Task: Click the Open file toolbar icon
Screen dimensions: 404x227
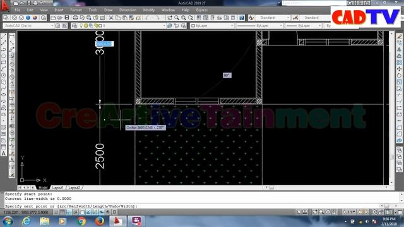Action: [x=60, y=18]
